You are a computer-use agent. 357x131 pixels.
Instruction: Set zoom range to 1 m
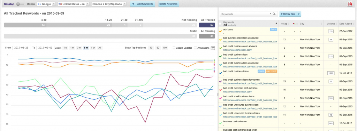[x=72, y=48]
